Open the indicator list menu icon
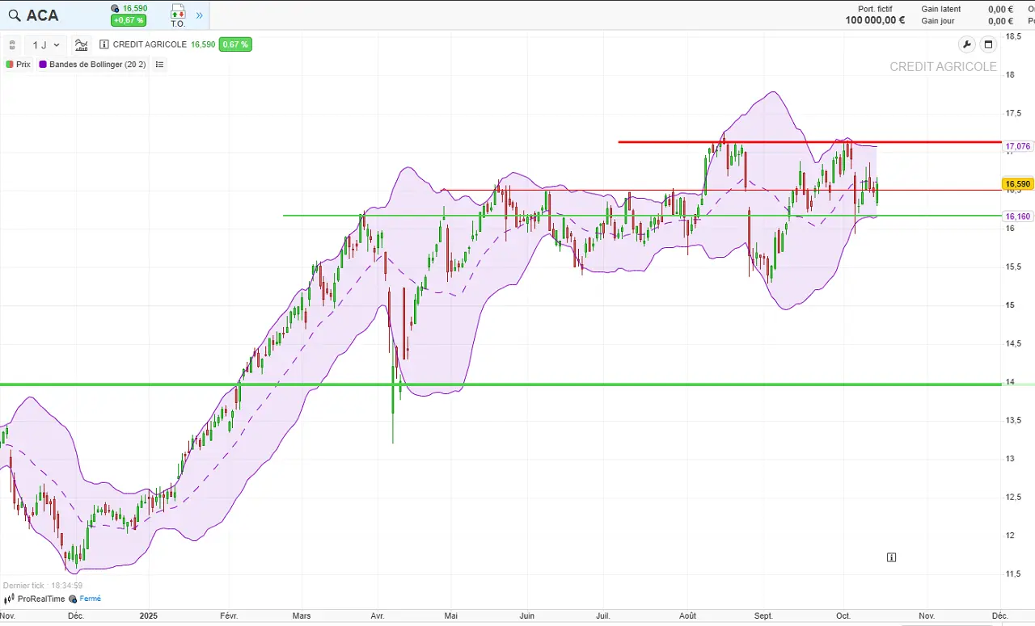1035x626 pixels. coord(159,65)
